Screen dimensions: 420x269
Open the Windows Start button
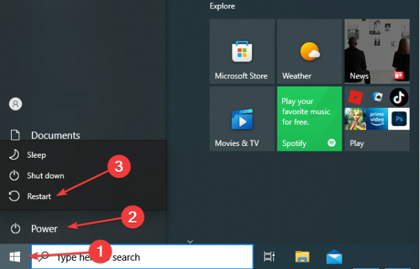[x=15, y=257]
